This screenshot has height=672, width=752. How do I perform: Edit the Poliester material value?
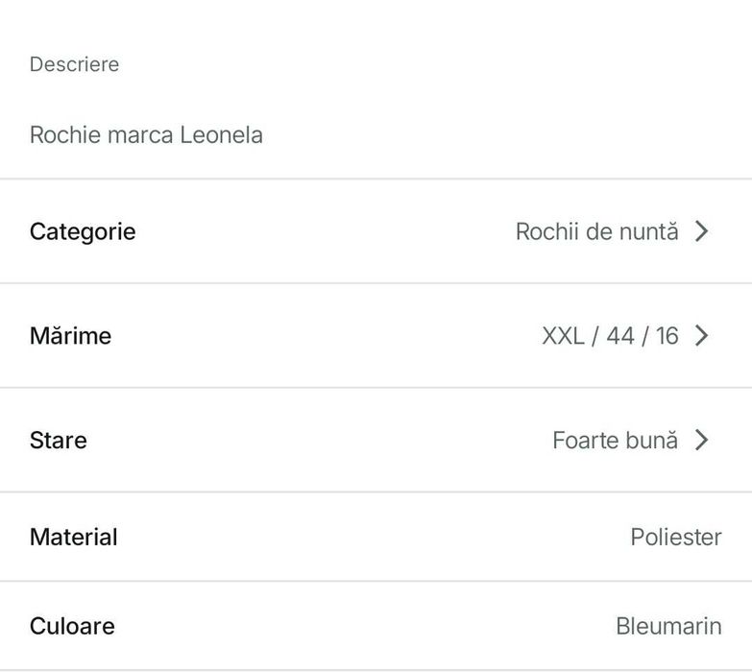coord(675,538)
